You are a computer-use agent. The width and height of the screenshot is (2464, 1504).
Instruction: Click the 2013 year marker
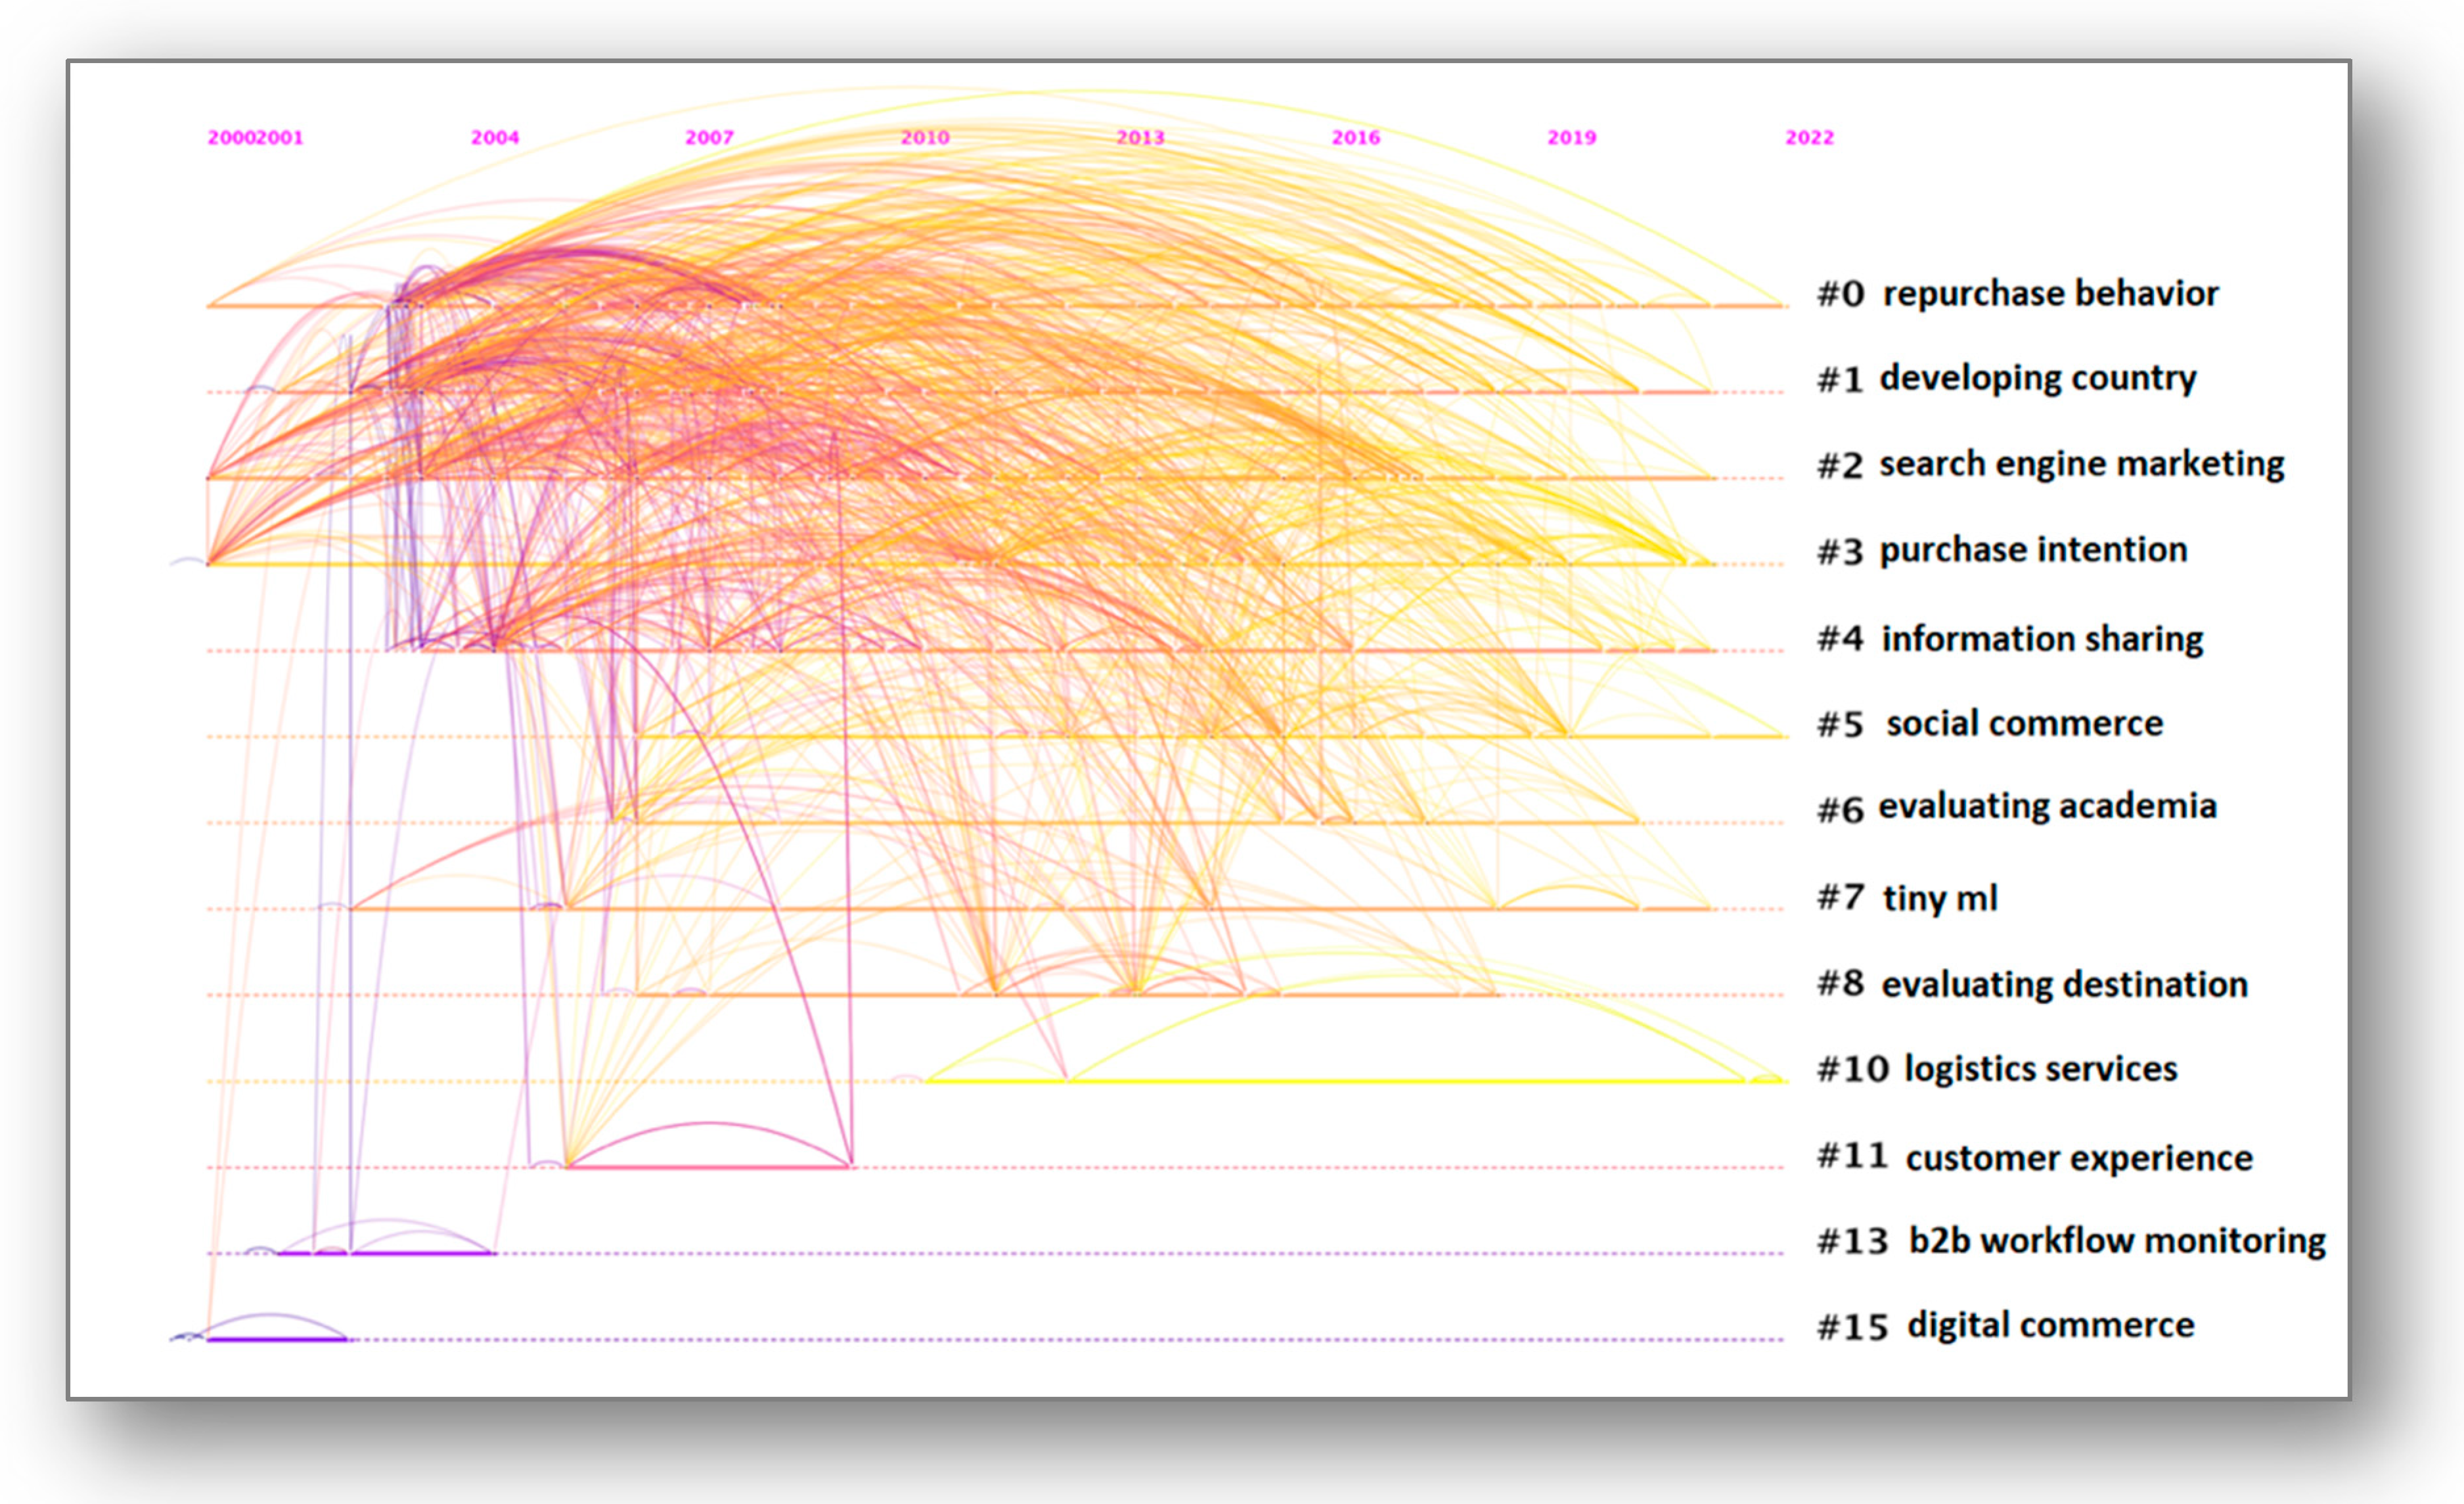1140,138
